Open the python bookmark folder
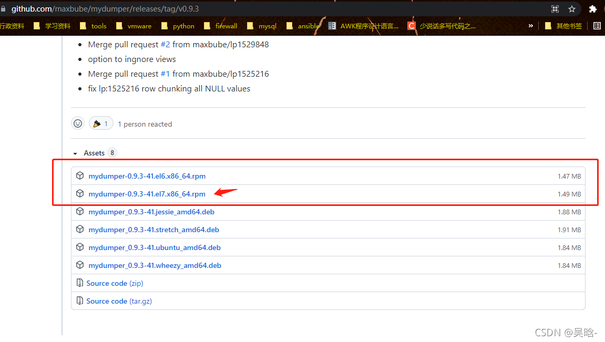The image size is (605, 342). click(x=178, y=26)
